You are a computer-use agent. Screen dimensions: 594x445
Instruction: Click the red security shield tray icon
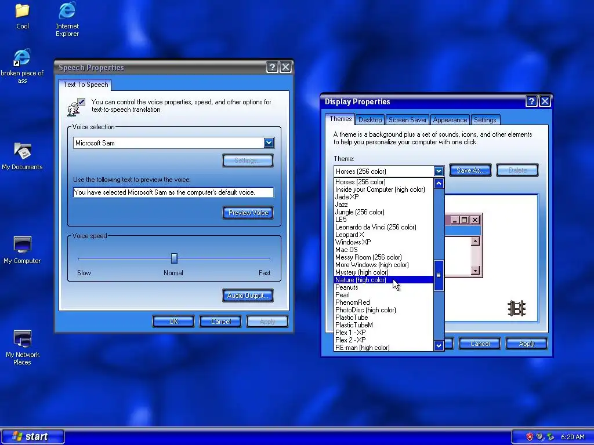point(530,437)
